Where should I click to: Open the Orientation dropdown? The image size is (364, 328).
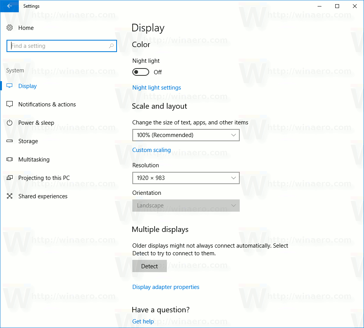(x=186, y=206)
